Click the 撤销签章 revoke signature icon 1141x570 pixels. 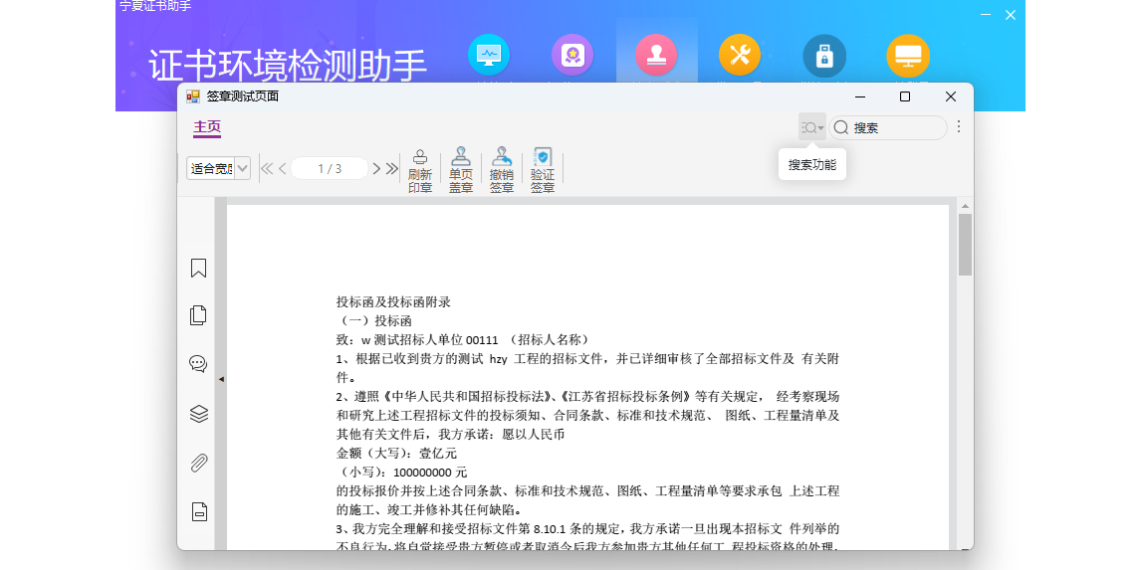tap(502, 158)
